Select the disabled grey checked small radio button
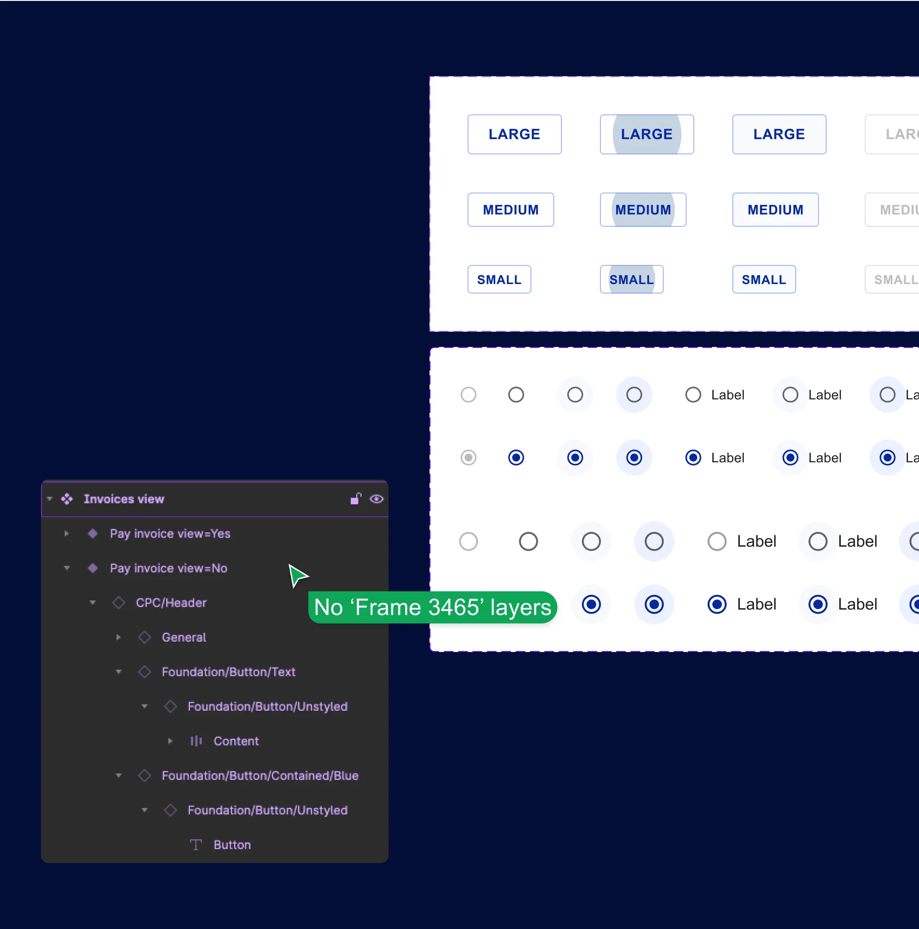The height and width of the screenshot is (929, 919). coord(469,457)
